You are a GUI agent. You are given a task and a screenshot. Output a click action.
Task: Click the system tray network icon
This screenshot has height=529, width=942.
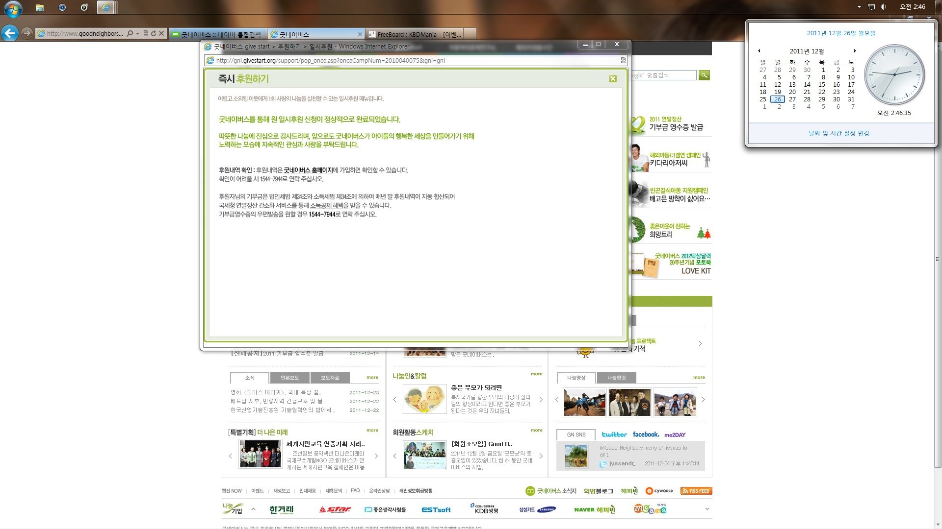(x=871, y=7)
